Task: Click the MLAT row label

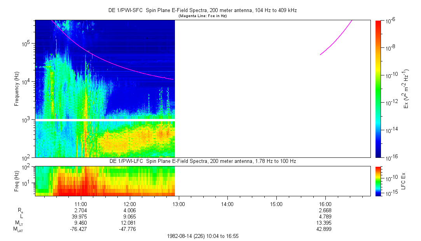Action: (x=18, y=229)
